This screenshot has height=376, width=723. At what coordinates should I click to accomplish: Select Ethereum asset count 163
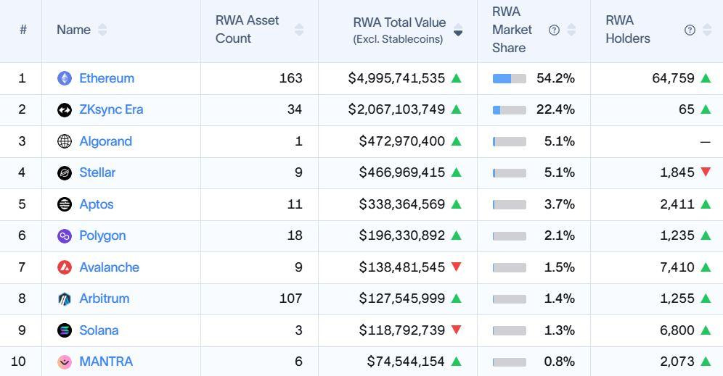[x=290, y=78]
